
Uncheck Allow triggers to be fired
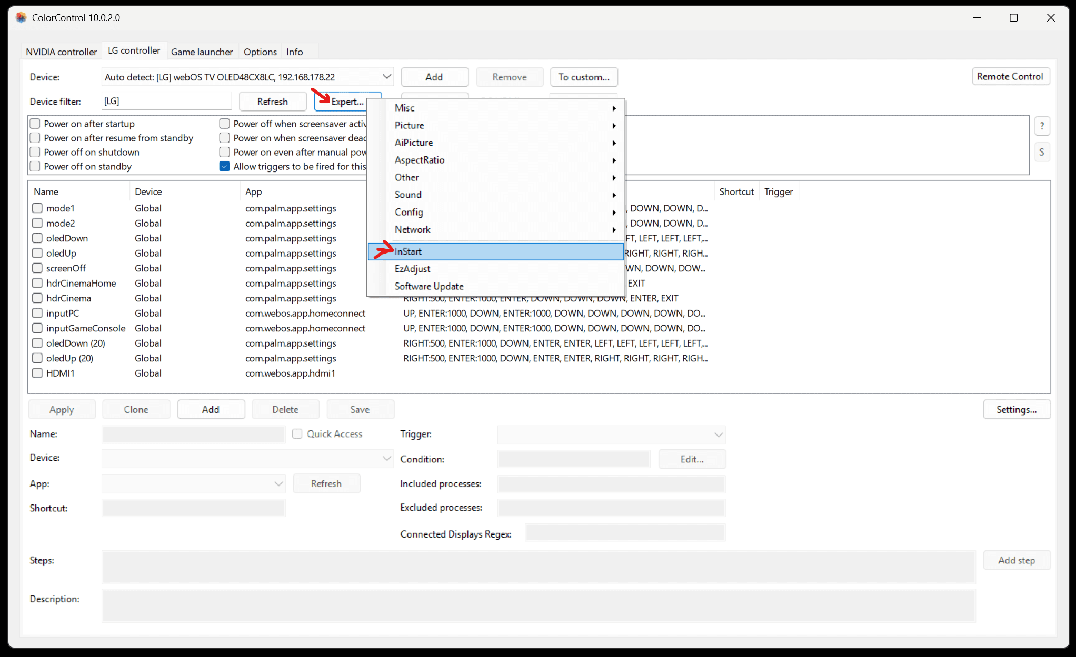(225, 166)
